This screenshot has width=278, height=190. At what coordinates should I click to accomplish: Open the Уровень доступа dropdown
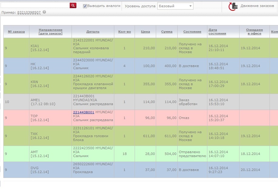[175, 6]
